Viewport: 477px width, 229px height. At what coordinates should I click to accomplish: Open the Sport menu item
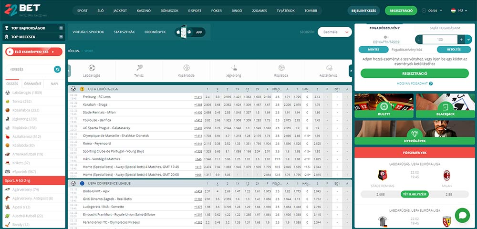click(x=82, y=10)
